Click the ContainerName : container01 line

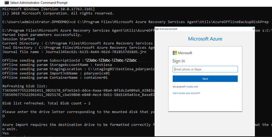55,78
